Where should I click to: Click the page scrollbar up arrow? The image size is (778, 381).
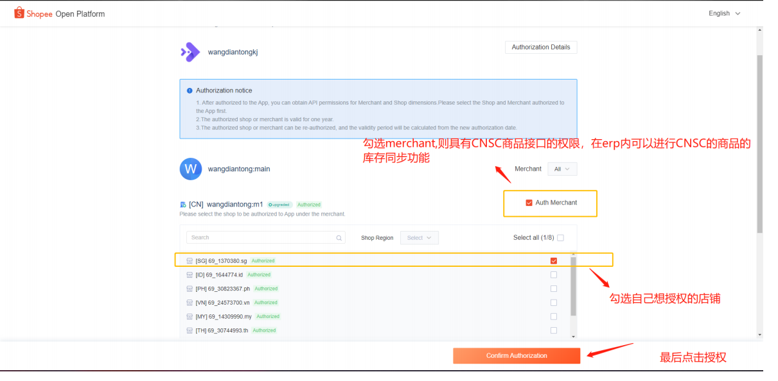[760, 30]
